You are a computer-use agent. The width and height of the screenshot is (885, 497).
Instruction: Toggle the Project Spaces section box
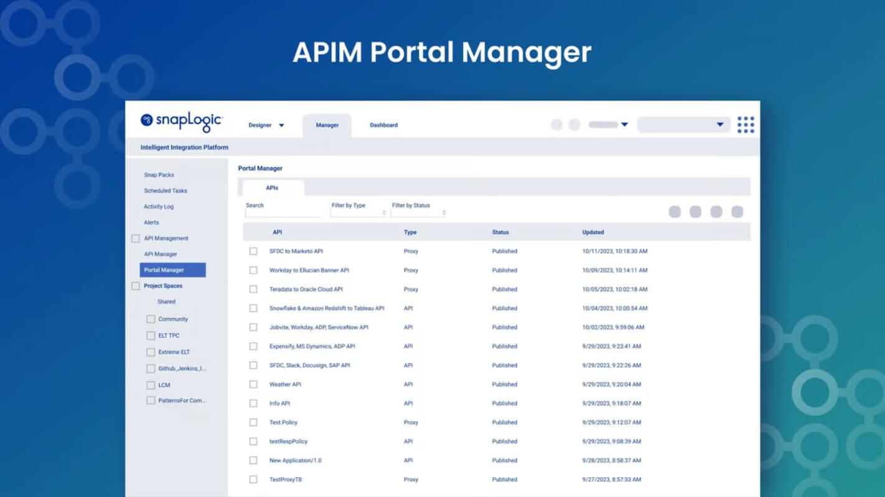pyautogui.click(x=136, y=286)
